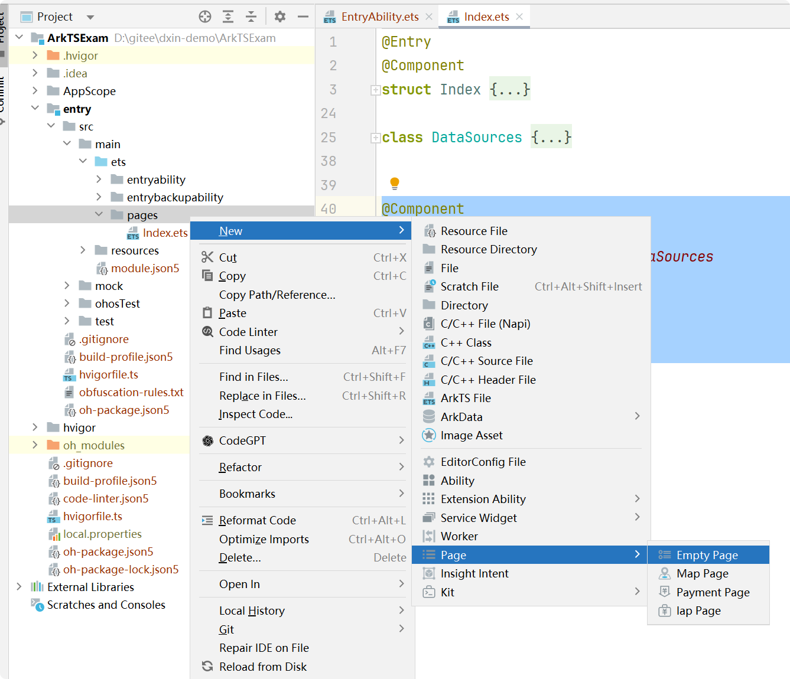This screenshot has height=679, width=790.
Task: Click the Copy icon in context menu
Action: point(207,275)
